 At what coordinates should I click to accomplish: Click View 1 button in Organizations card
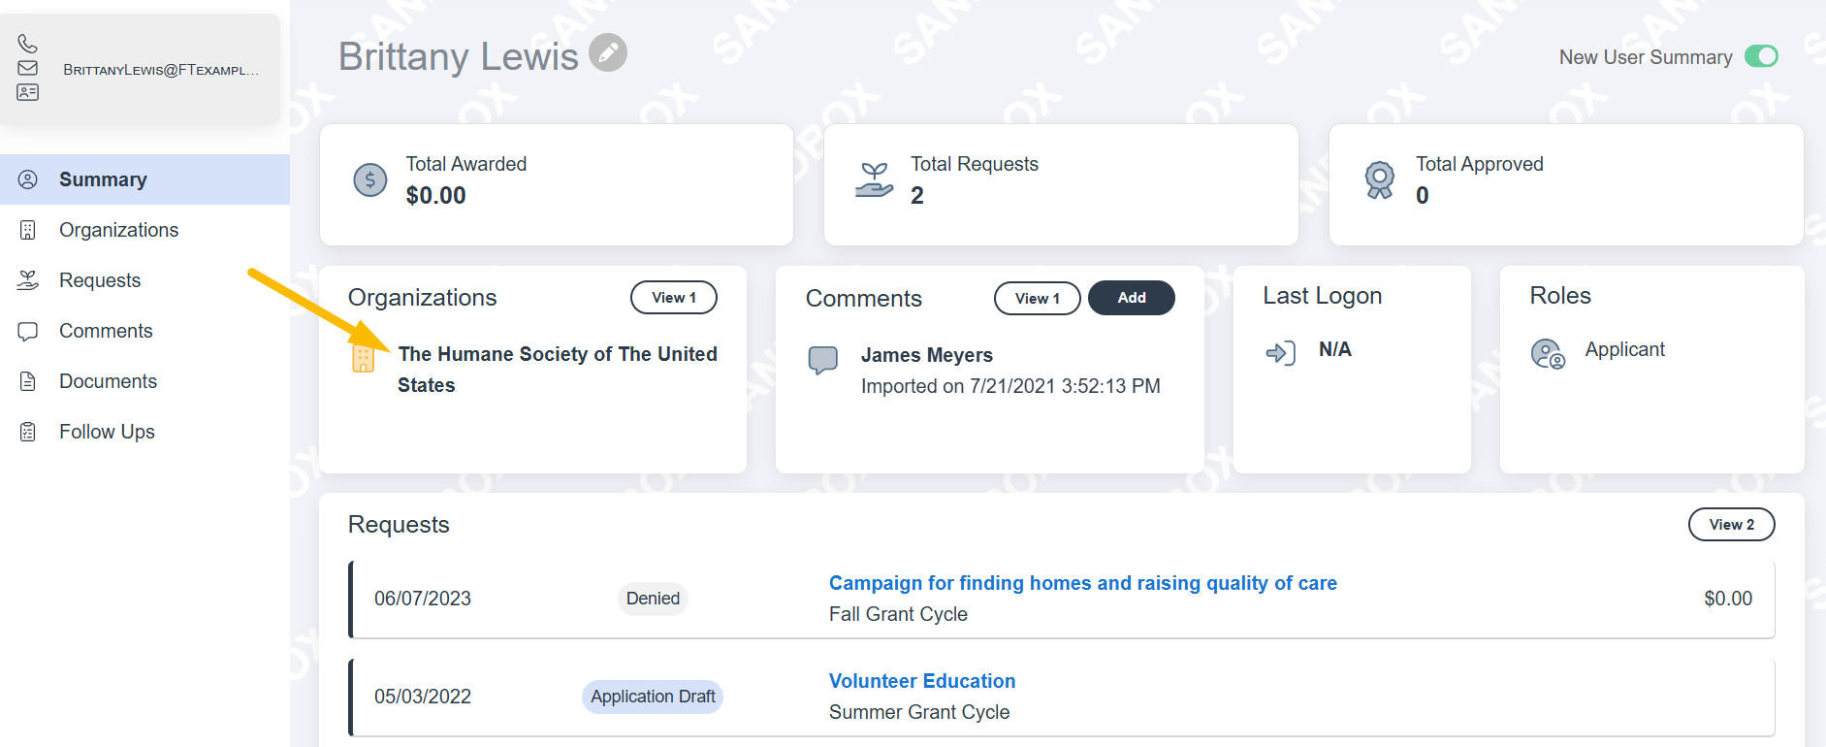(x=674, y=298)
